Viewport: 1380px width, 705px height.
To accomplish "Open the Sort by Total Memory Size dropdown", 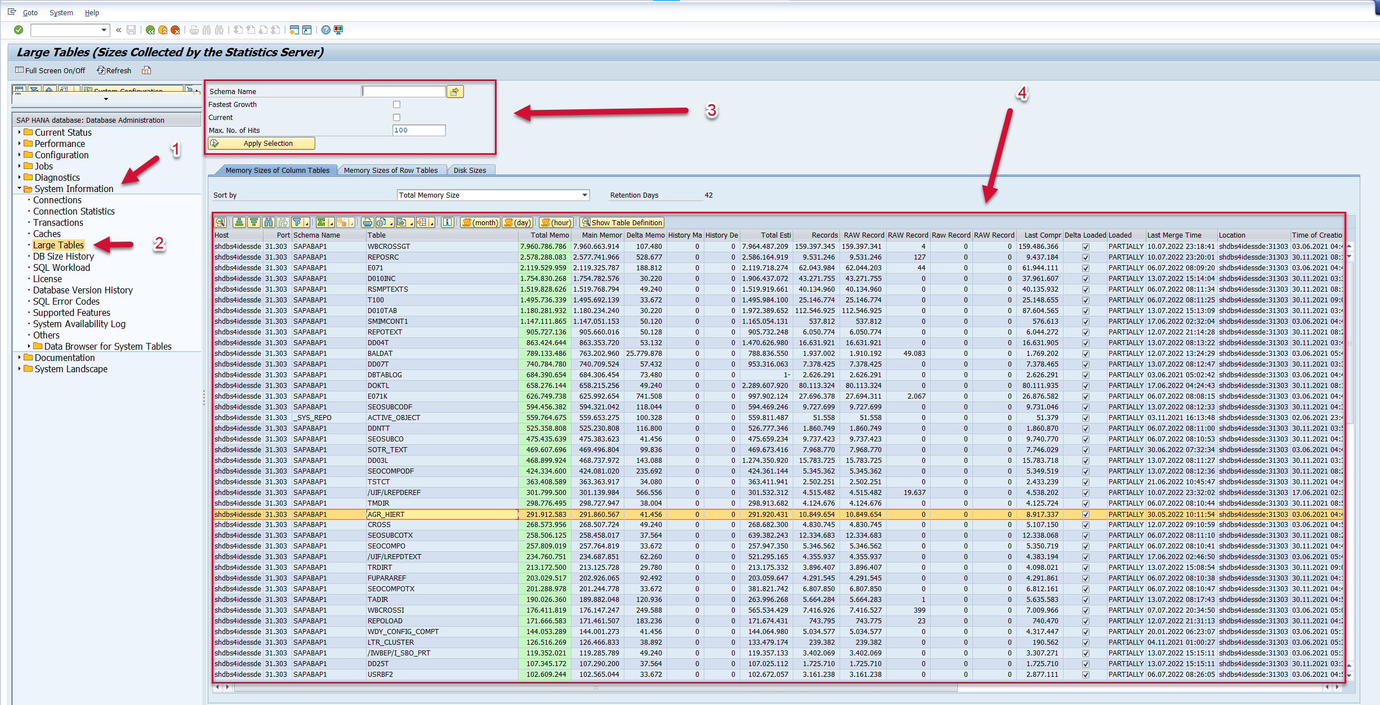I will [584, 195].
